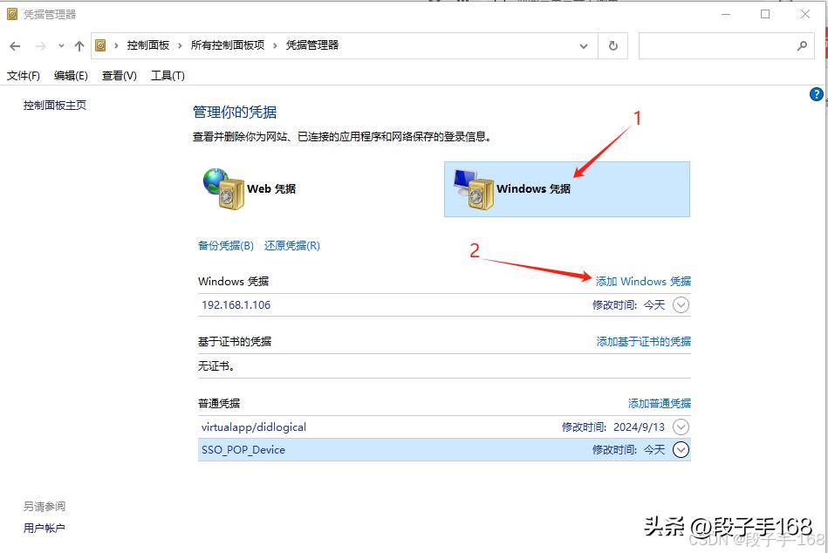The width and height of the screenshot is (828, 553).
Task: Click the search magnifier icon
Action: pos(802,45)
